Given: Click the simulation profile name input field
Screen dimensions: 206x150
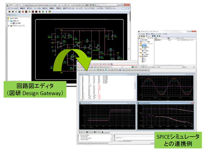Looking at the screenshot, I should (116, 67).
